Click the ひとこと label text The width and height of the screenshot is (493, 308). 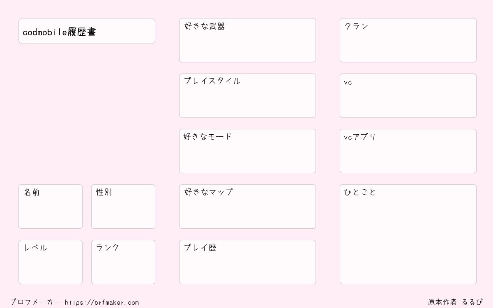(360, 192)
